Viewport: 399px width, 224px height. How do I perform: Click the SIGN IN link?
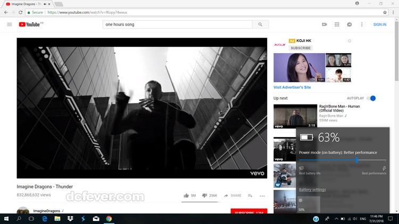(x=380, y=24)
